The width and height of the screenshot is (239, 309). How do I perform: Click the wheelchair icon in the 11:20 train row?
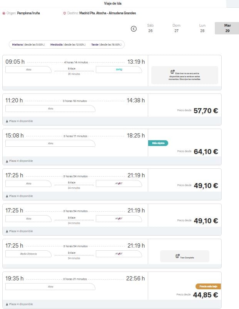tap(7, 121)
